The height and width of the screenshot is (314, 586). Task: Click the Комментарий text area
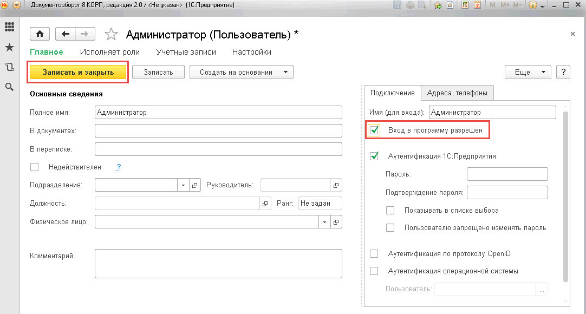[x=218, y=264]
